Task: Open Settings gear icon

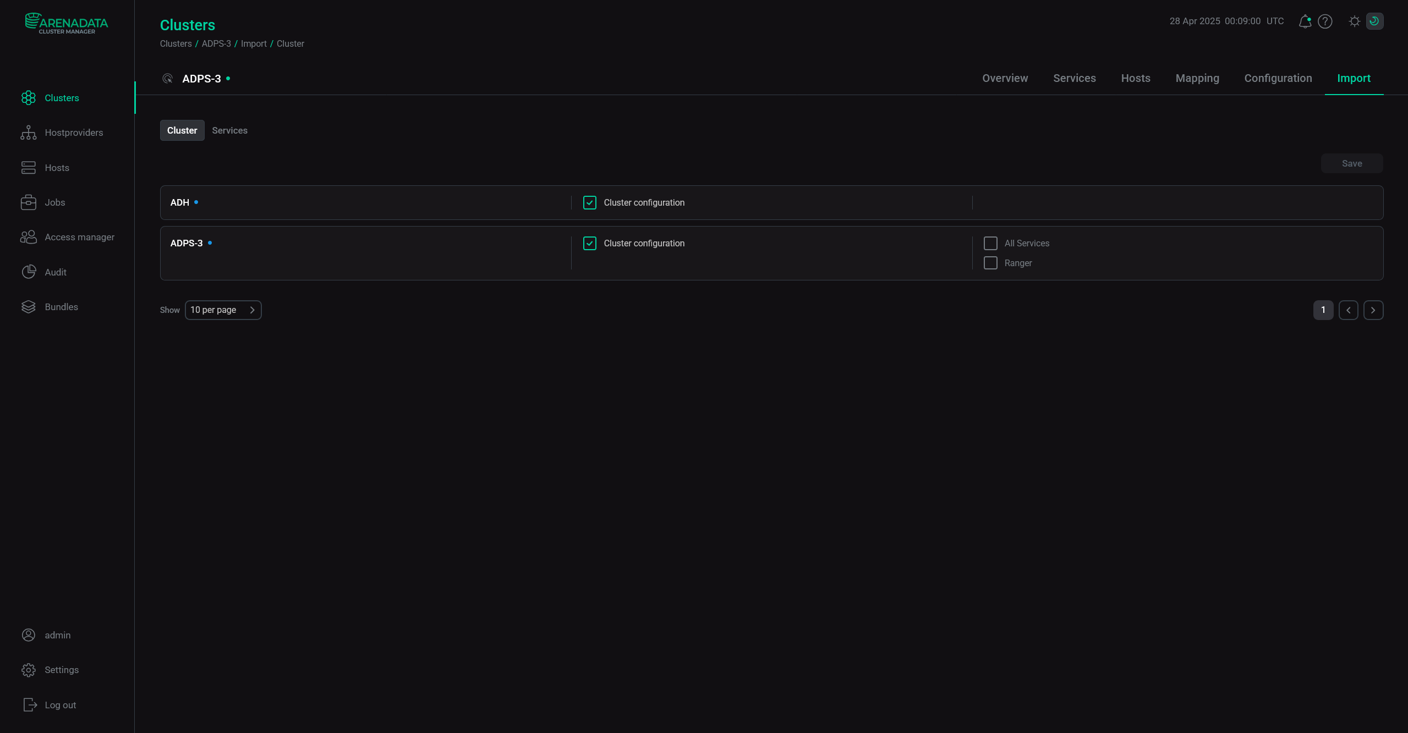Action: pyautogui.click(x=29, y=670)
